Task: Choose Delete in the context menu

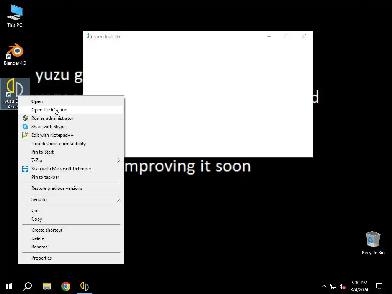Action: 71,238
